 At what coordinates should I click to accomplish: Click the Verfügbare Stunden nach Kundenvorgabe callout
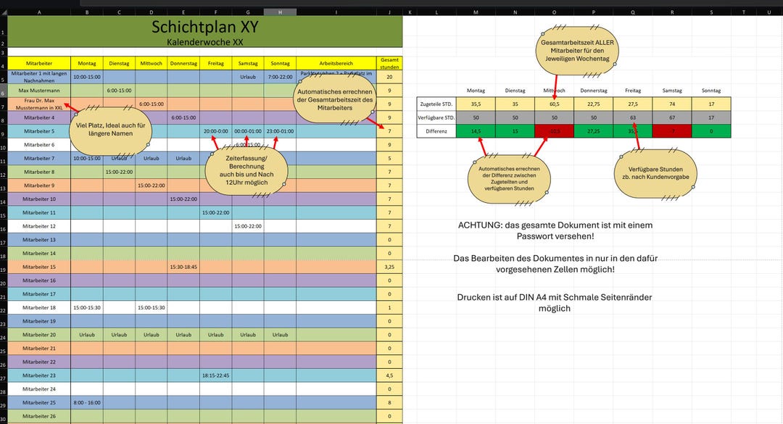655,174
